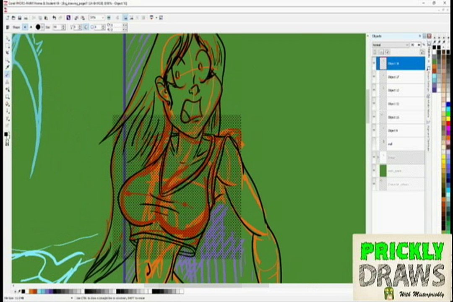The height and width of the screenshot is (302, 453).
Task: Select the Eyedropper tool in toolbox
Action: point(7,68)
